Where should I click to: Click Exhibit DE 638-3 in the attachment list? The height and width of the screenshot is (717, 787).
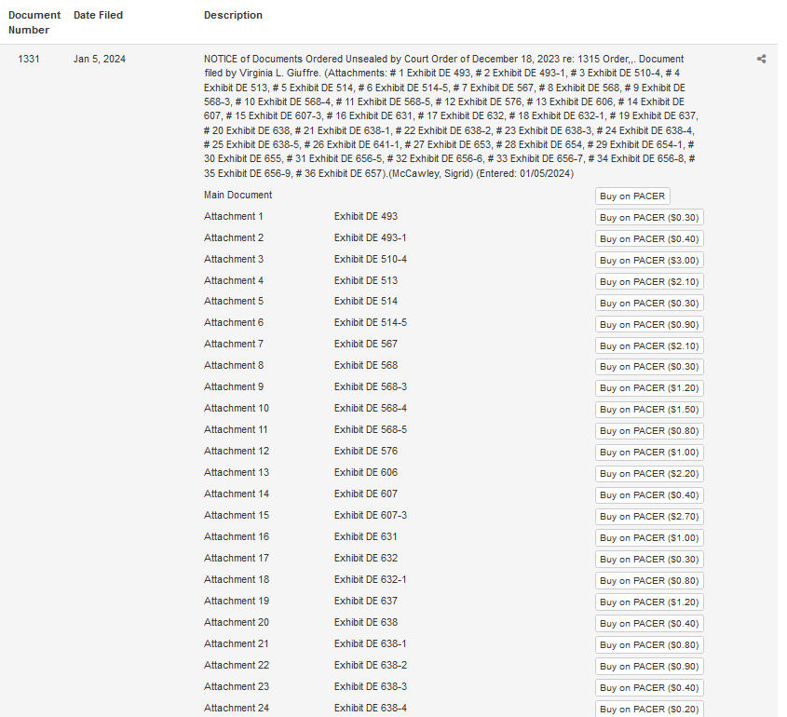371,686
